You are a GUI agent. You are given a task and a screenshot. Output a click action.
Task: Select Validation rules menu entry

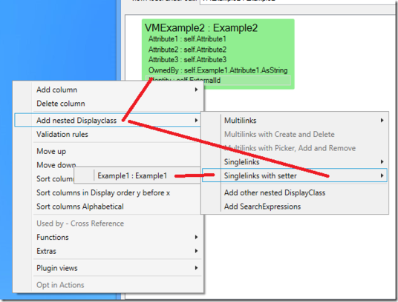point(108,134)
